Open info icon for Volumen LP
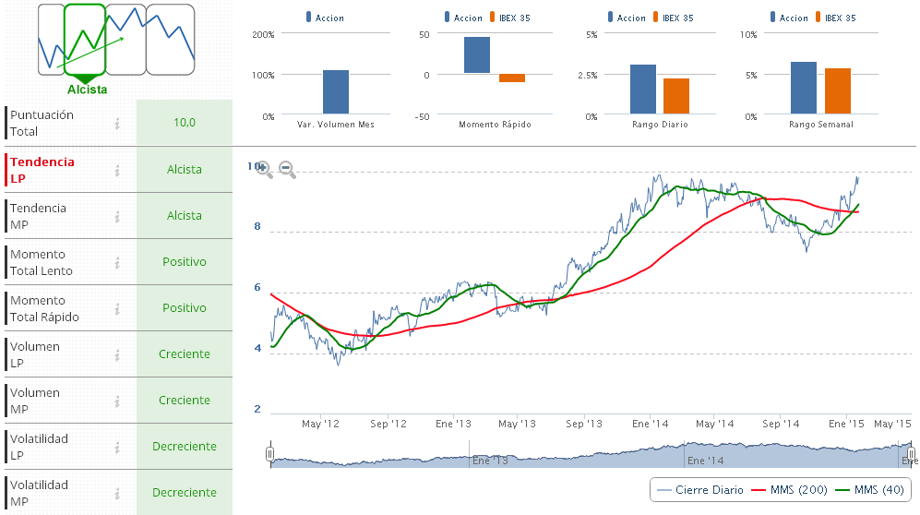This screenshot has height=515, width=920. (117, 354)
